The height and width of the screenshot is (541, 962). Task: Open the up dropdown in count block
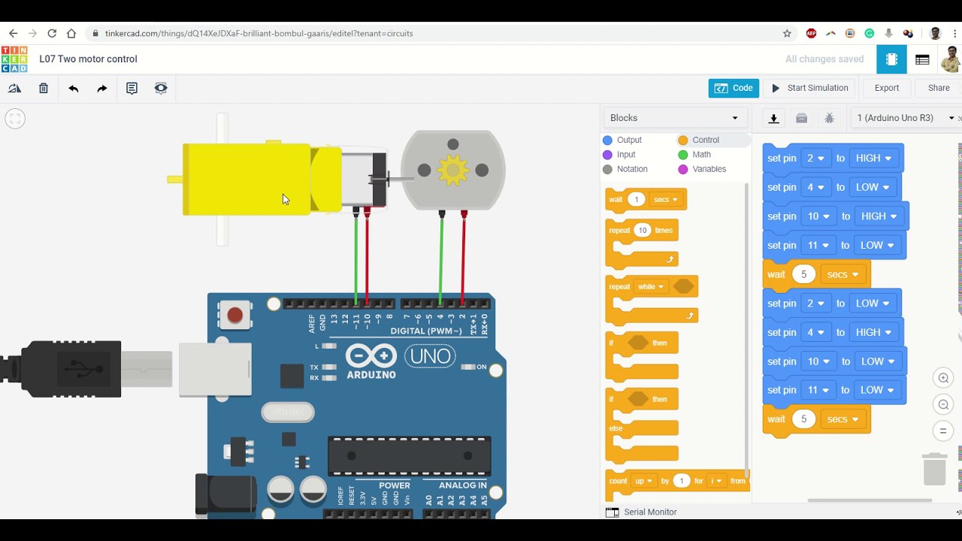coord(643,481)
